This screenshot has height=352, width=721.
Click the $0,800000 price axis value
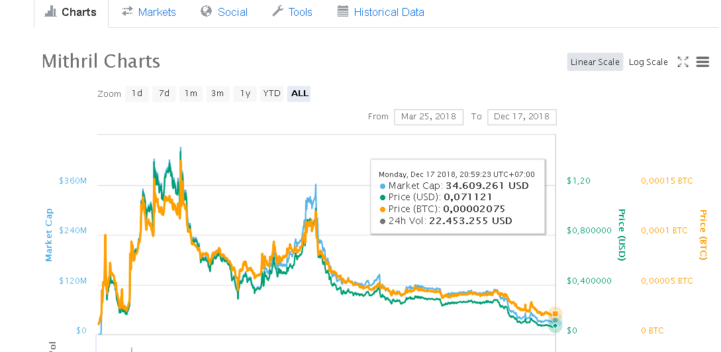[x=589, y=231]
